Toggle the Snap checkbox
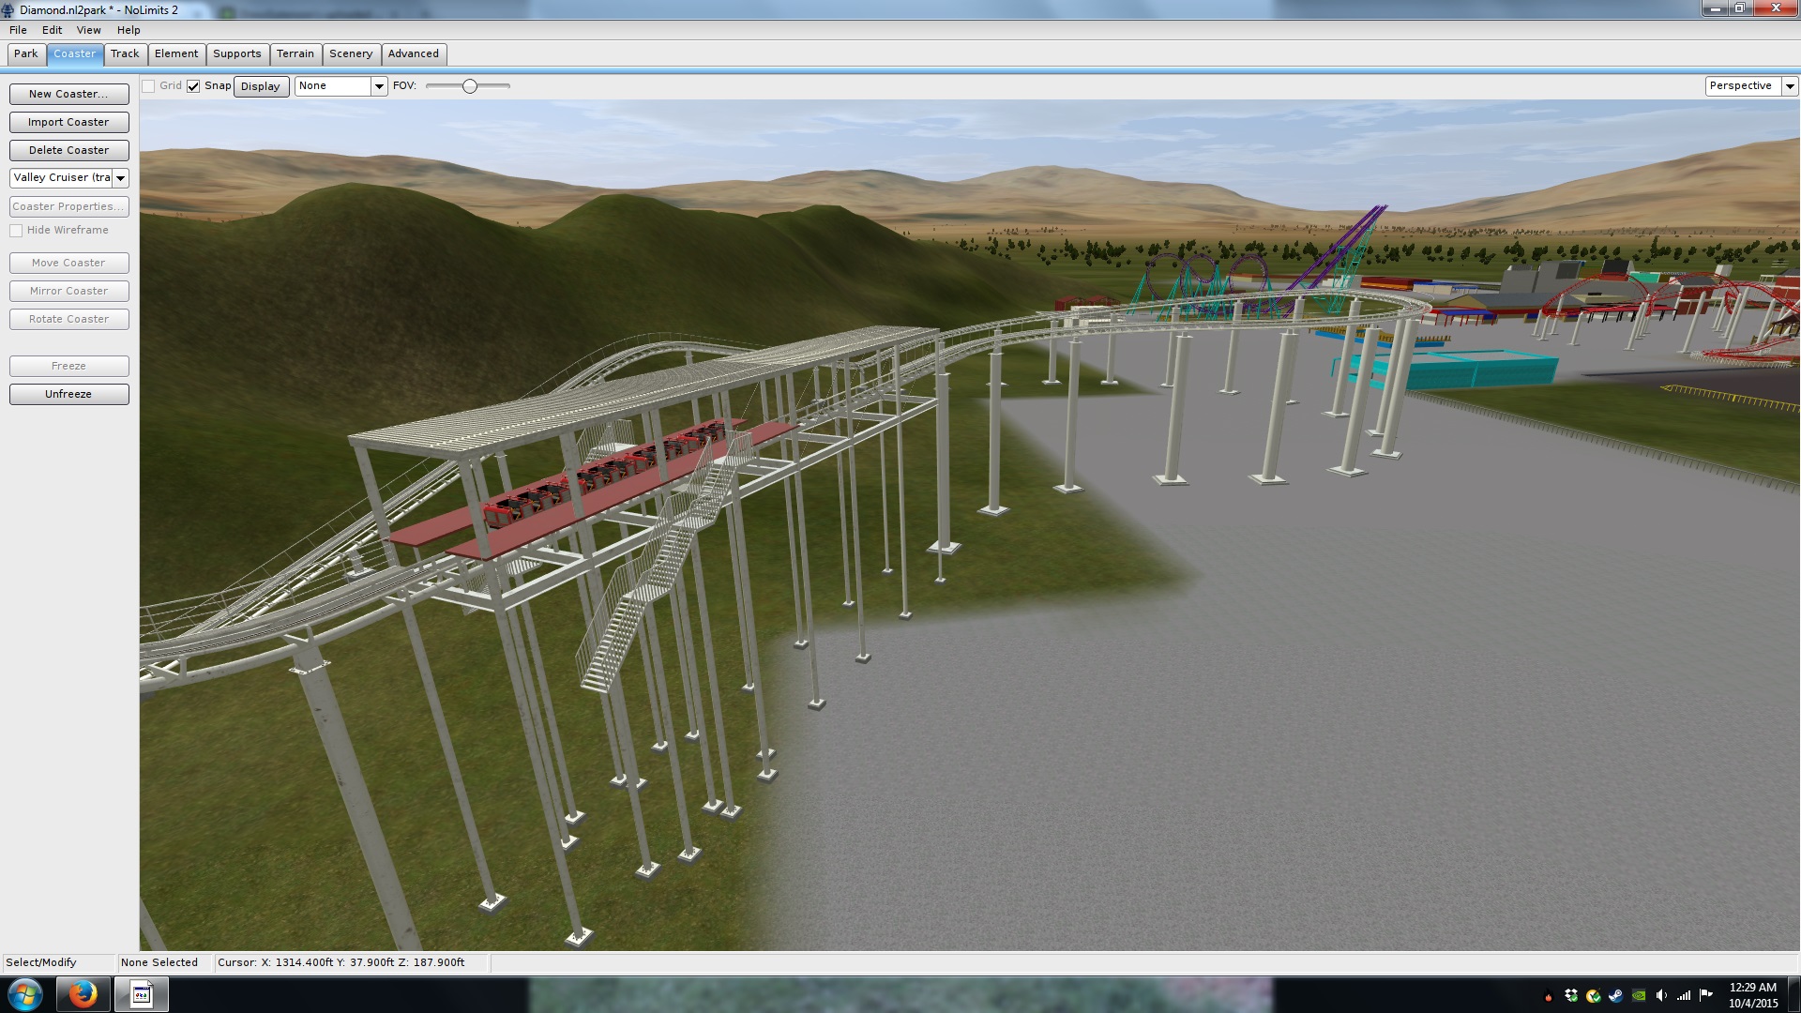Viewport: 1801px width, 1013px height. point(193,86)
